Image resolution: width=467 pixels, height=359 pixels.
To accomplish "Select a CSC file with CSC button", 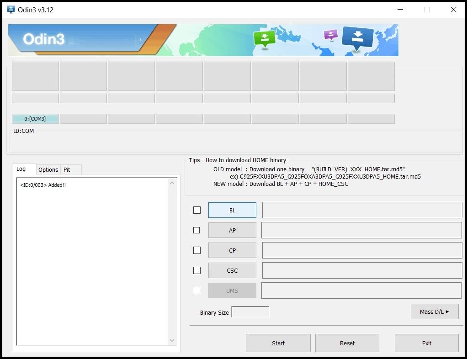I will tap(232, 270).
